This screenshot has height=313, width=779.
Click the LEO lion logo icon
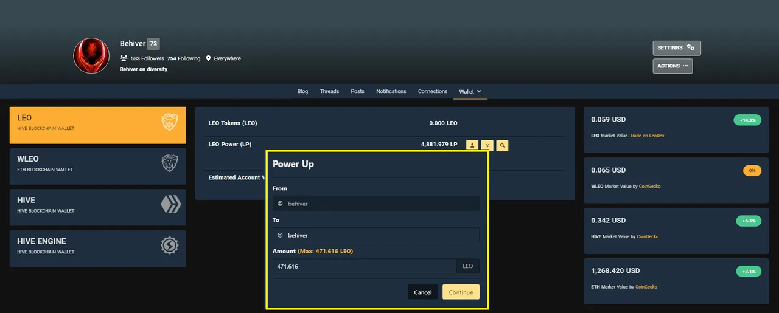pos(170,122)
